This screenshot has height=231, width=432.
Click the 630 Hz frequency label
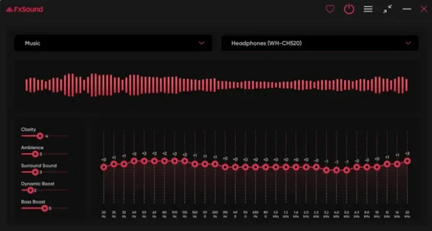point(255,214)
